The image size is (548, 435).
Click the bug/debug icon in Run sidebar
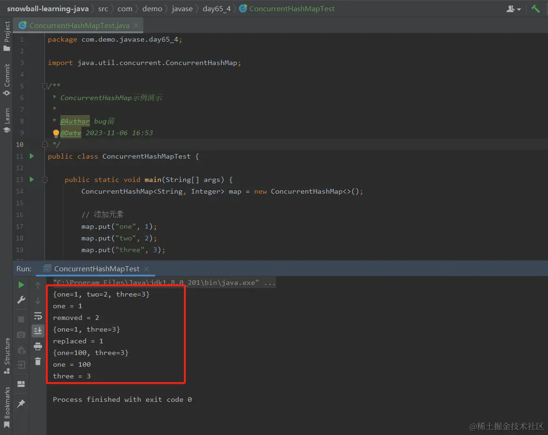pos(21,350)
